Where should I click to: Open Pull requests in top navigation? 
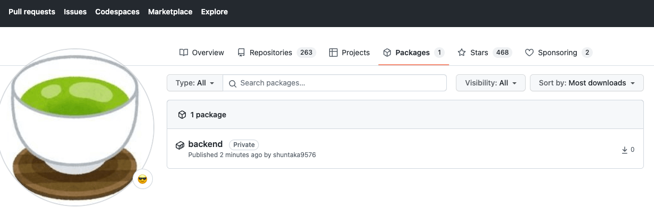(x=32, y=12)
